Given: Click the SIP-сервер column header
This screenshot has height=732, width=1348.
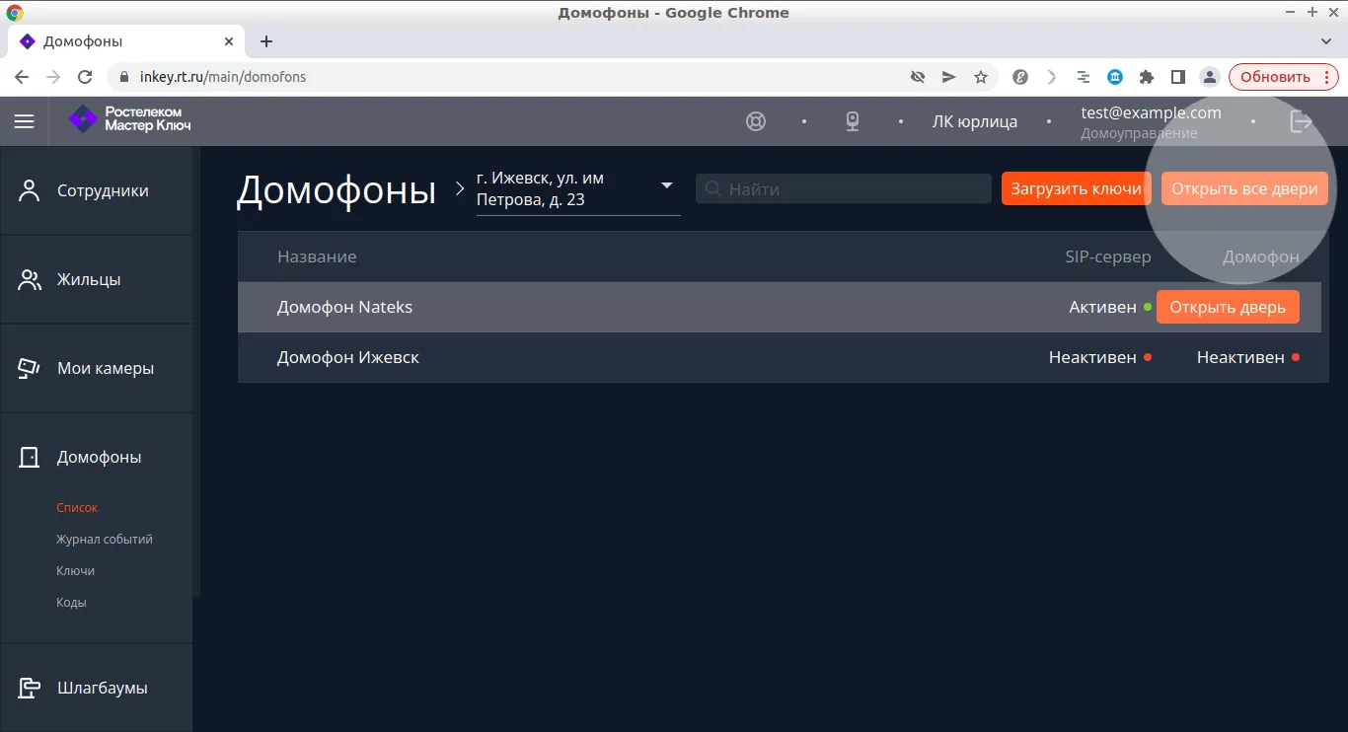Looking at the screenshot, I should (x=1108, y=256).
